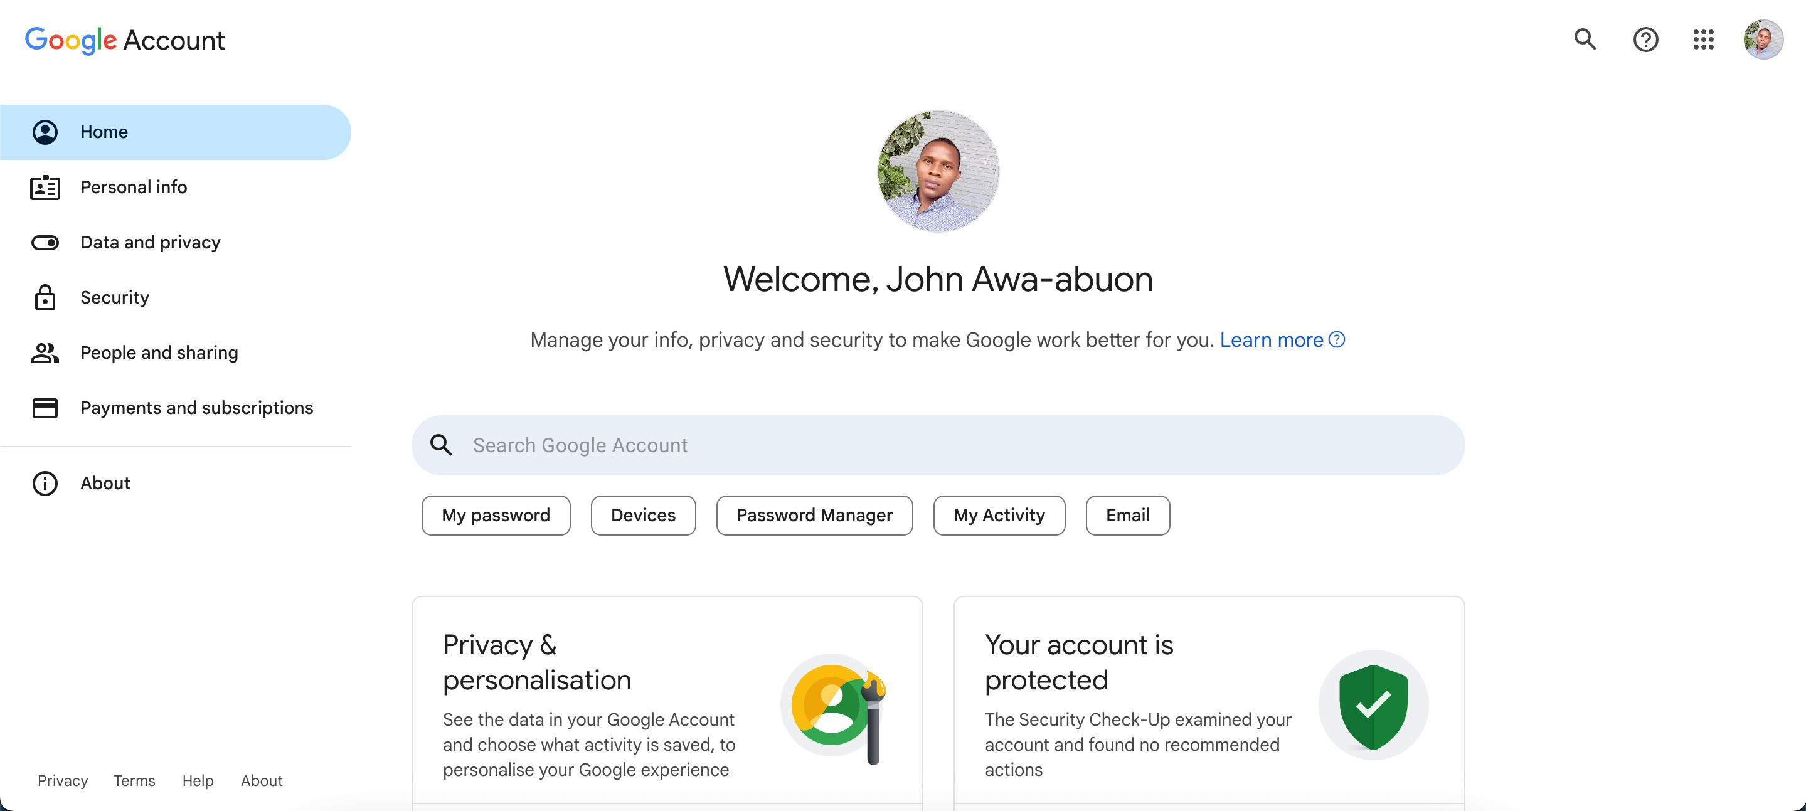Click the large profile photo
This screenshot has height=811, width=1806.
coord(937,171)
